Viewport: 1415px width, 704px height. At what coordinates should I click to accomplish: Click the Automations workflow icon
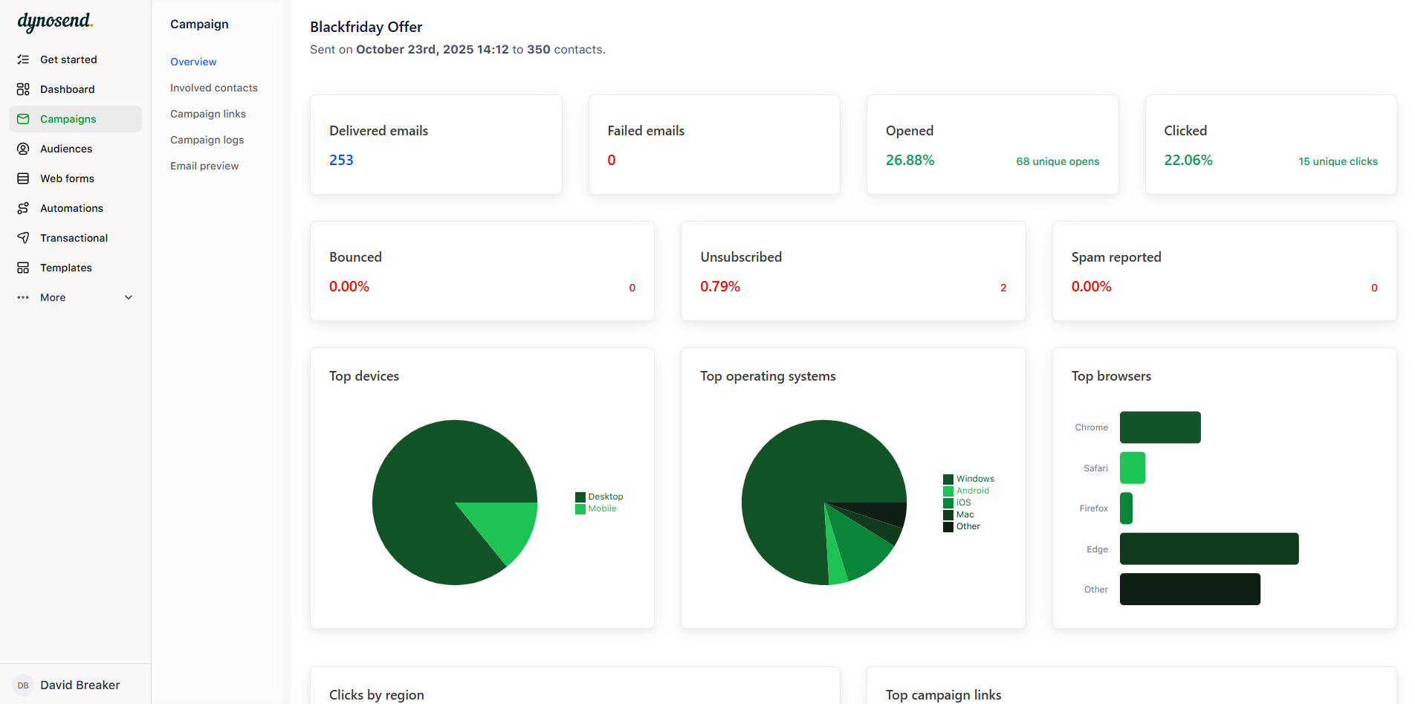click(x=23, y=208)
